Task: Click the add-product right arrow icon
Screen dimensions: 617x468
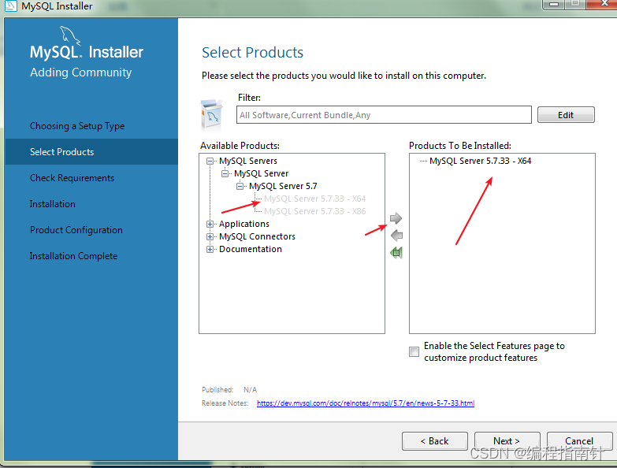Action: pyautogui.click(x=396, y=218)
